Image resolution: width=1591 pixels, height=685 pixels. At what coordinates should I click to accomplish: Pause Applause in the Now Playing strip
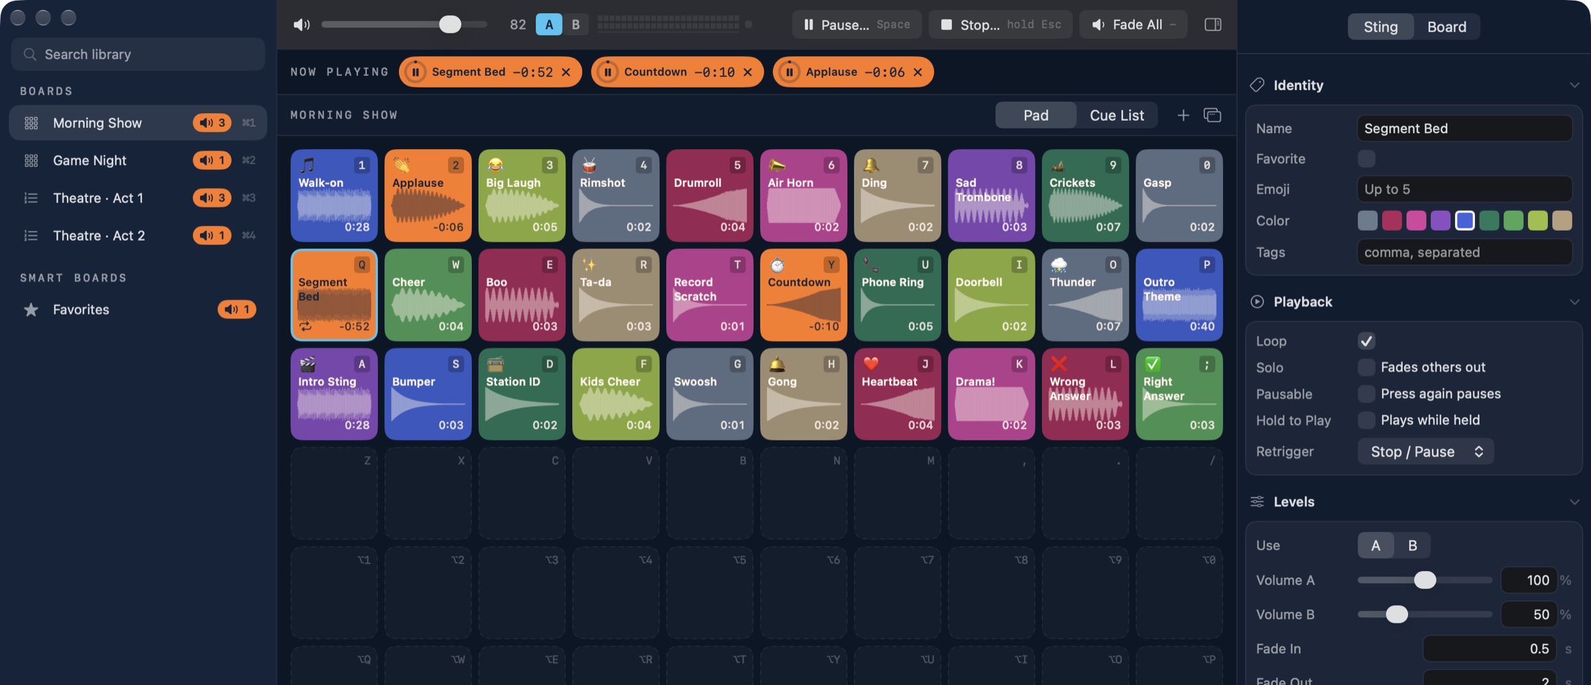click(790, 72)
